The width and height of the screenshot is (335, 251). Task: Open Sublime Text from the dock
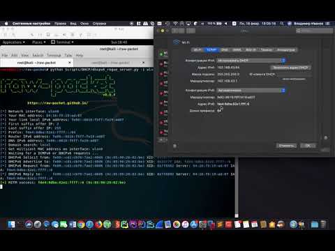click(220, 225)
